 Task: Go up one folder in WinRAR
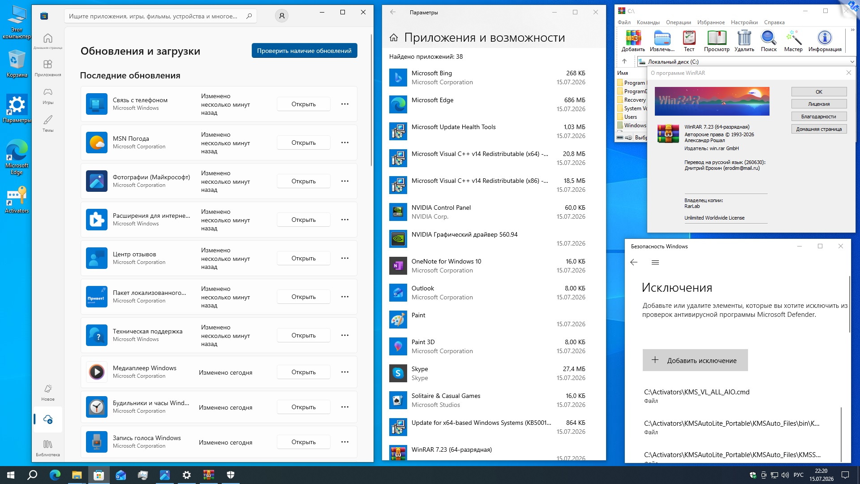pos(624,61)
